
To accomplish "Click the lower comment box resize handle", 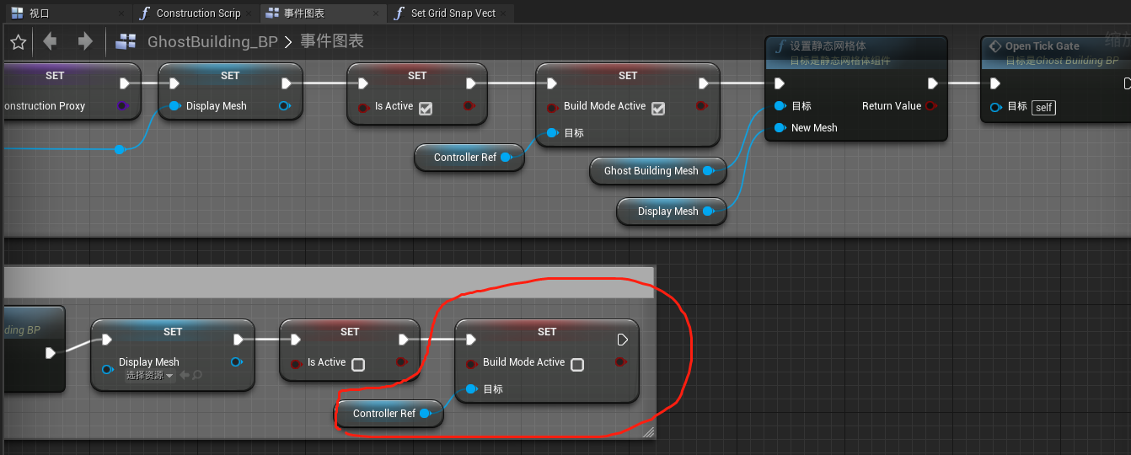I will tap(648, 432).
